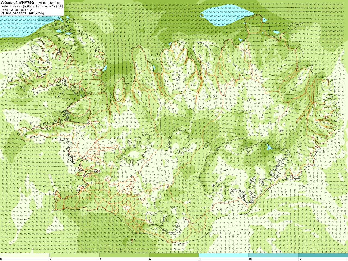The width and height of the screenshot is (348, 261).
Task: Click the 10–12 turquoise legend segment
Action: pyautogui.click(x=273, y=255)
